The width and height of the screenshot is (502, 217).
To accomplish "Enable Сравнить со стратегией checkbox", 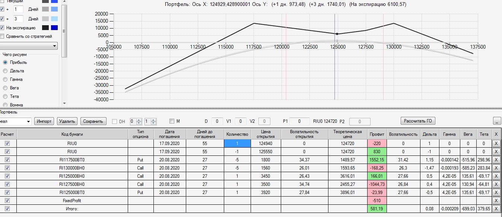I will tap(2, 36).
